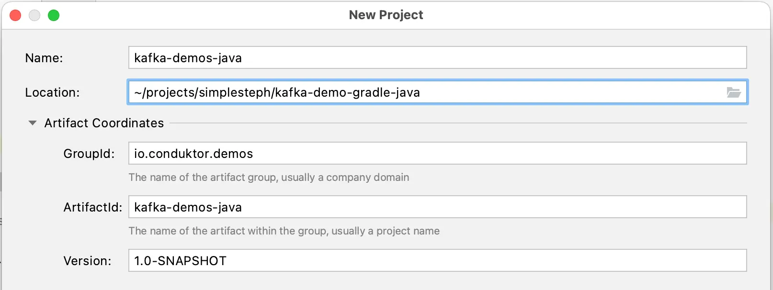Image resolution: width=773 pixels, height=290 pixels.
Task: Click the green zoom window button
Action: (54, 15)
